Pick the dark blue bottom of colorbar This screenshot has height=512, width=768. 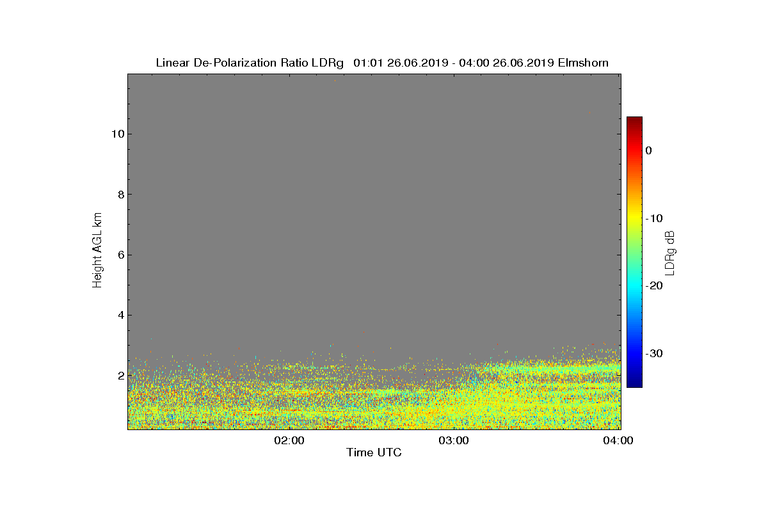click(x=634, y=383)
